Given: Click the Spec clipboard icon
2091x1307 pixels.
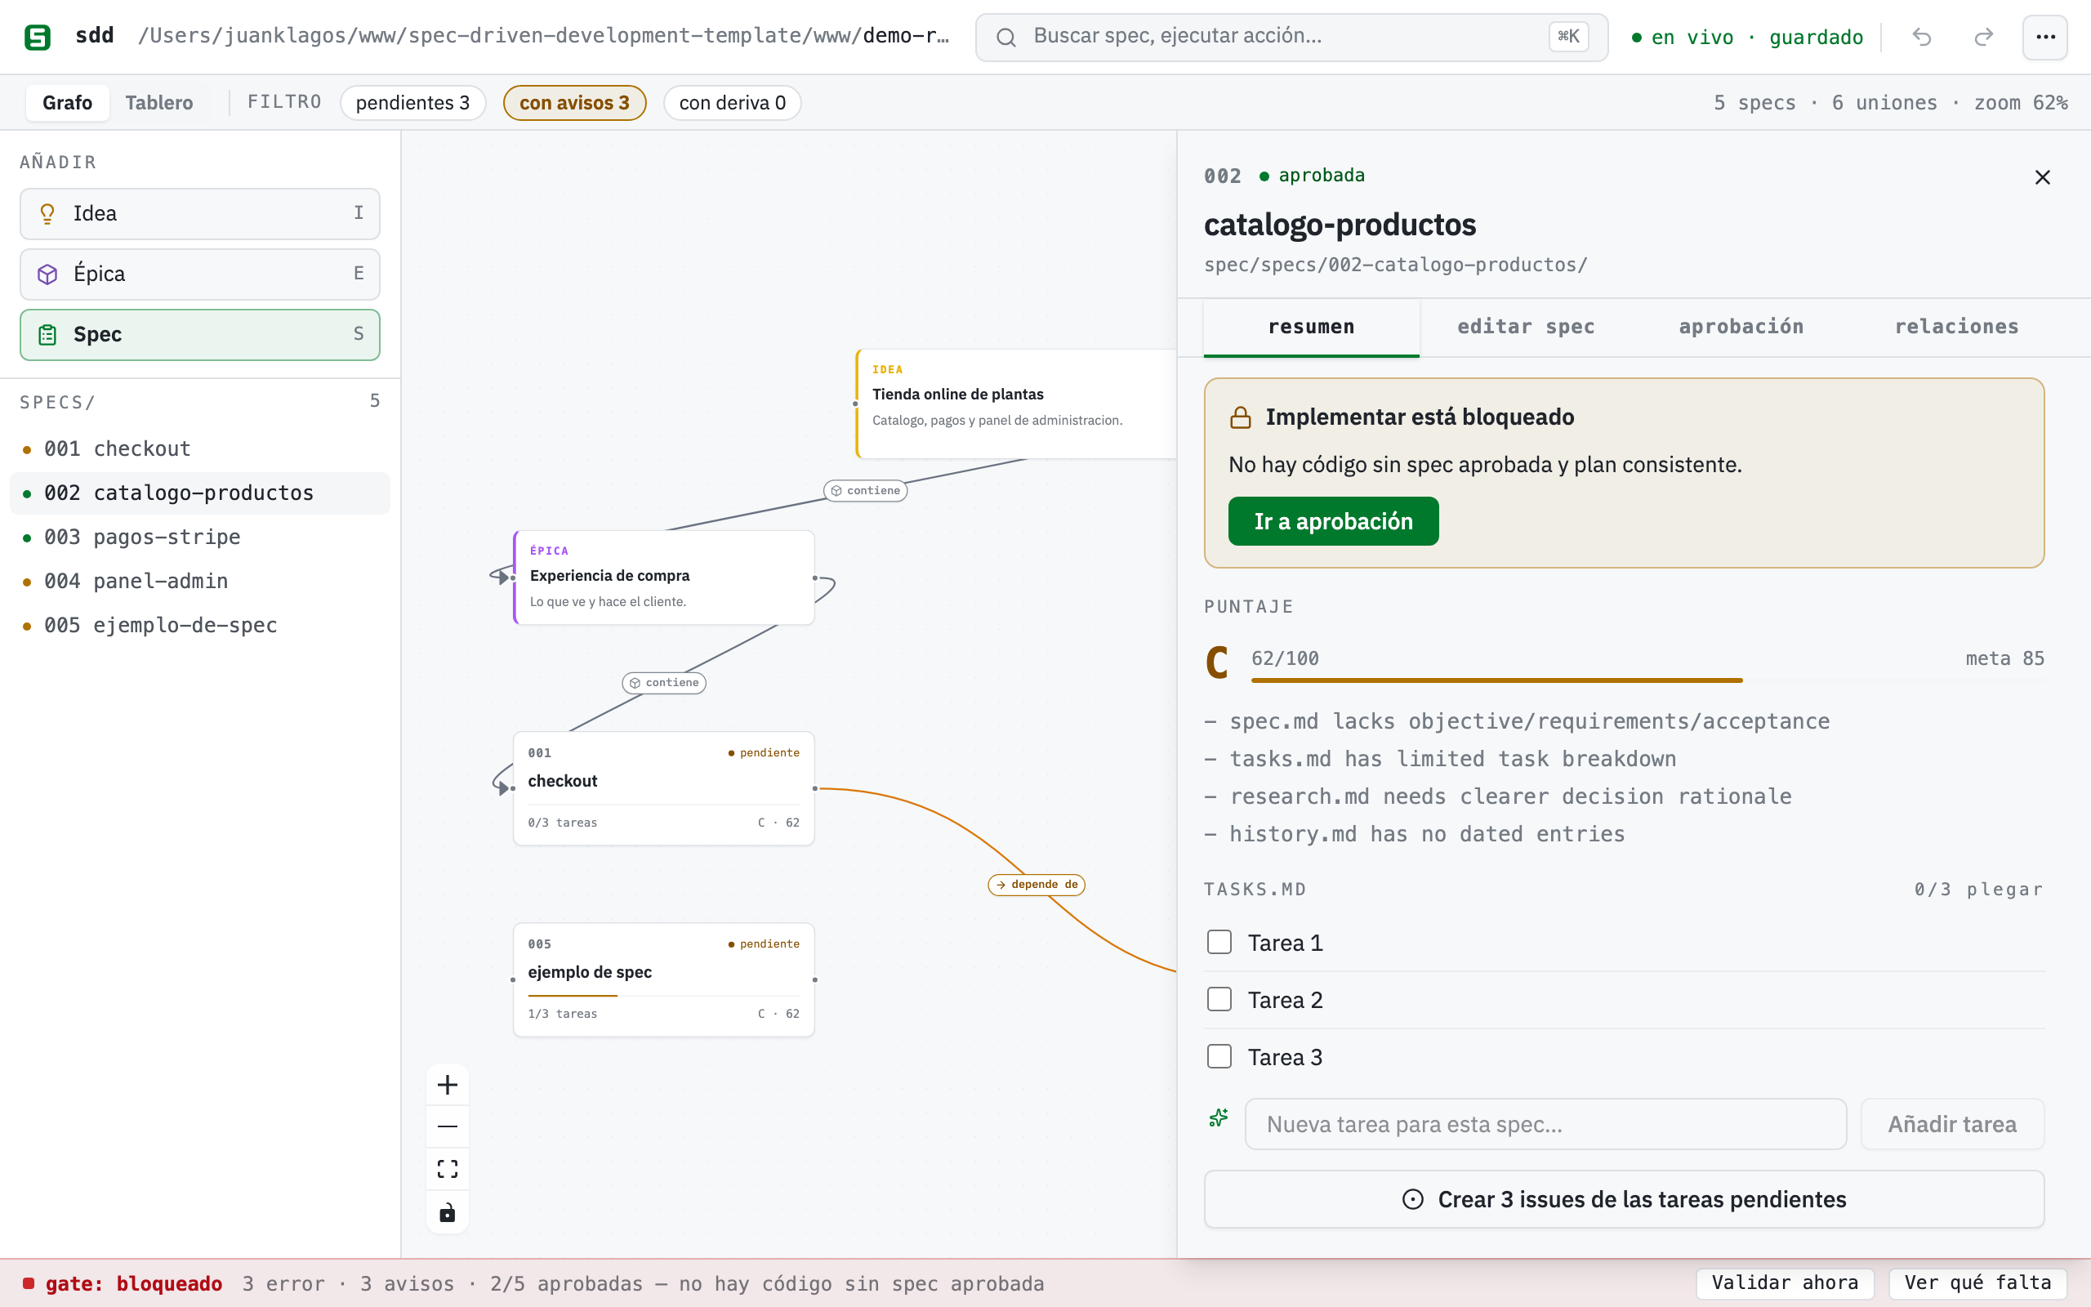Looking at the screenshot, I should tap(47, 335).
